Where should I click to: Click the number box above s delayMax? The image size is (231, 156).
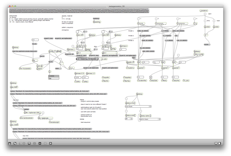(x=175, y=77)
